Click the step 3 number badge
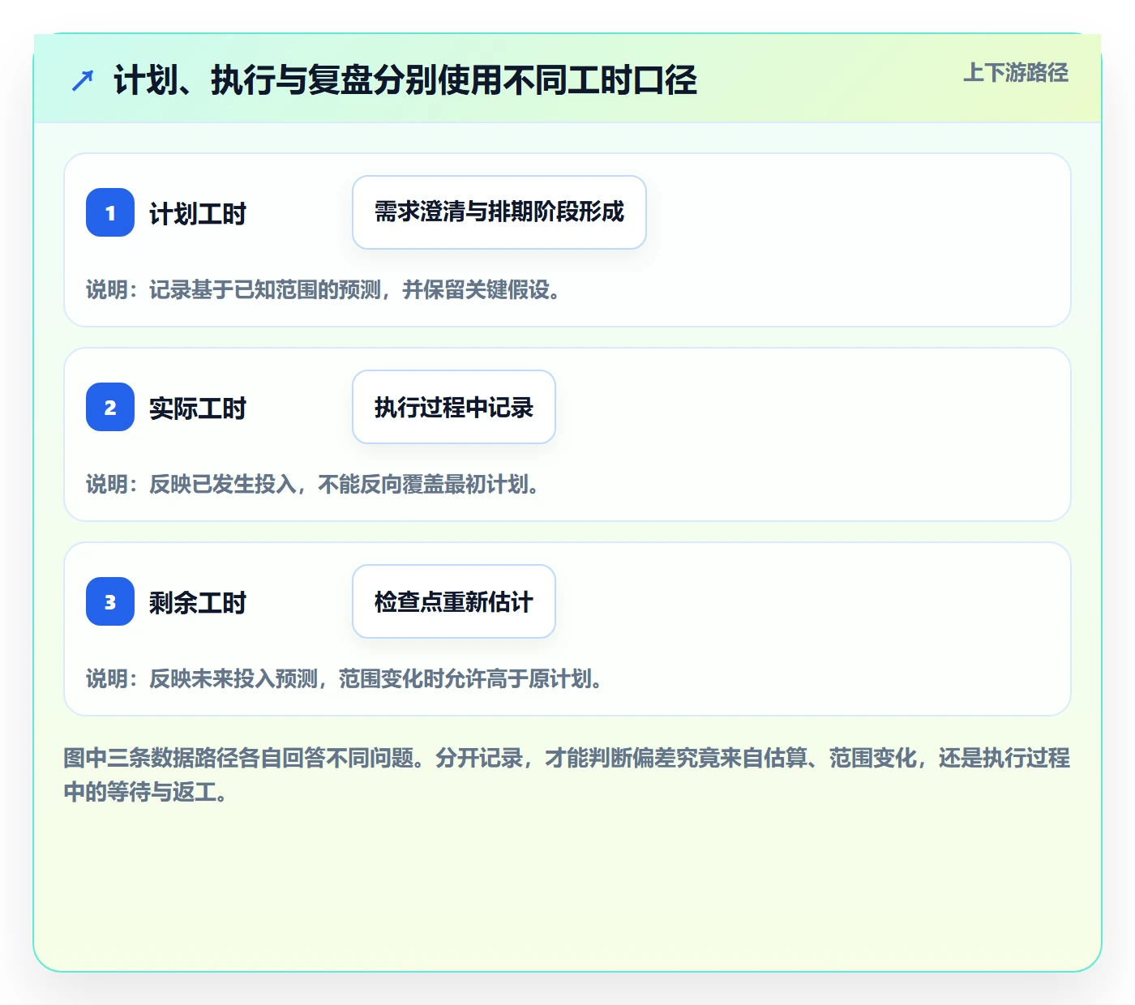Viewport: 1135px width, 1005px height. (x=110, y=601)
